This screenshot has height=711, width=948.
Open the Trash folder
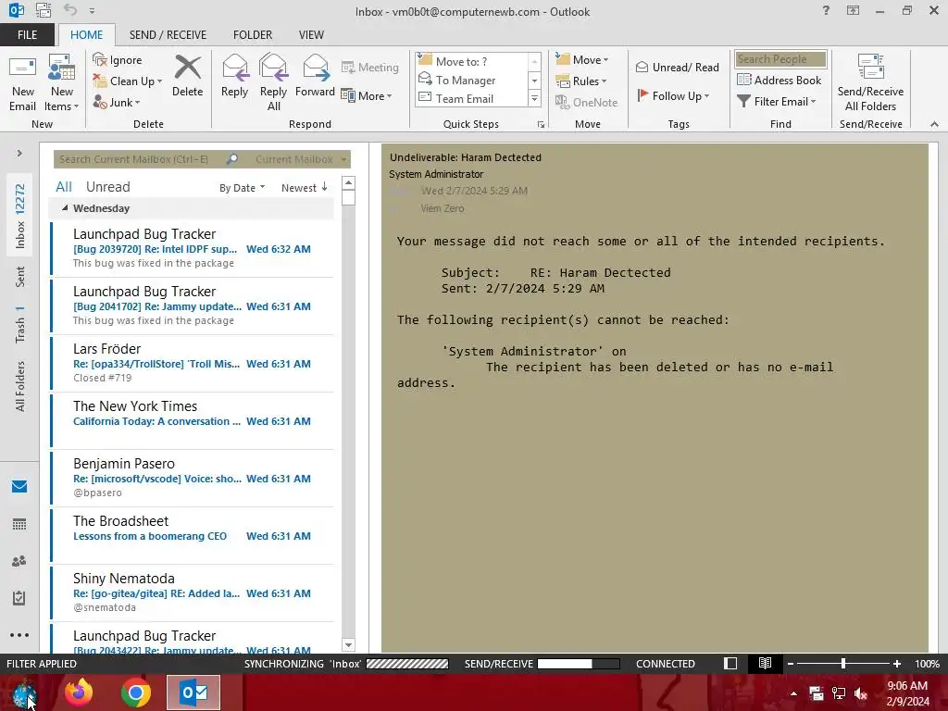click(20, 325)
